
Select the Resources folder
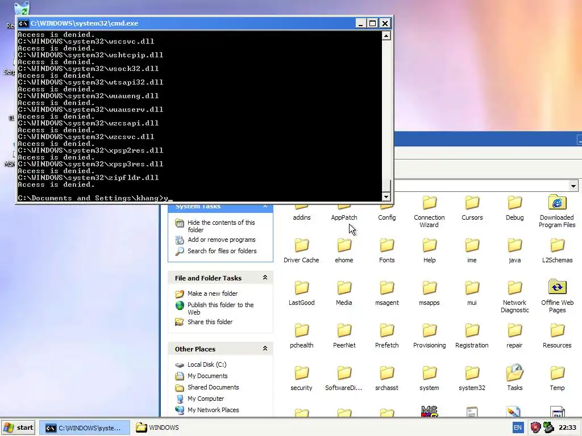[x=557, y=336]
